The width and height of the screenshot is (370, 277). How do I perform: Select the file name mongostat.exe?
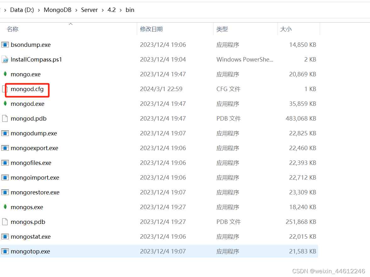tap(31, 237)
